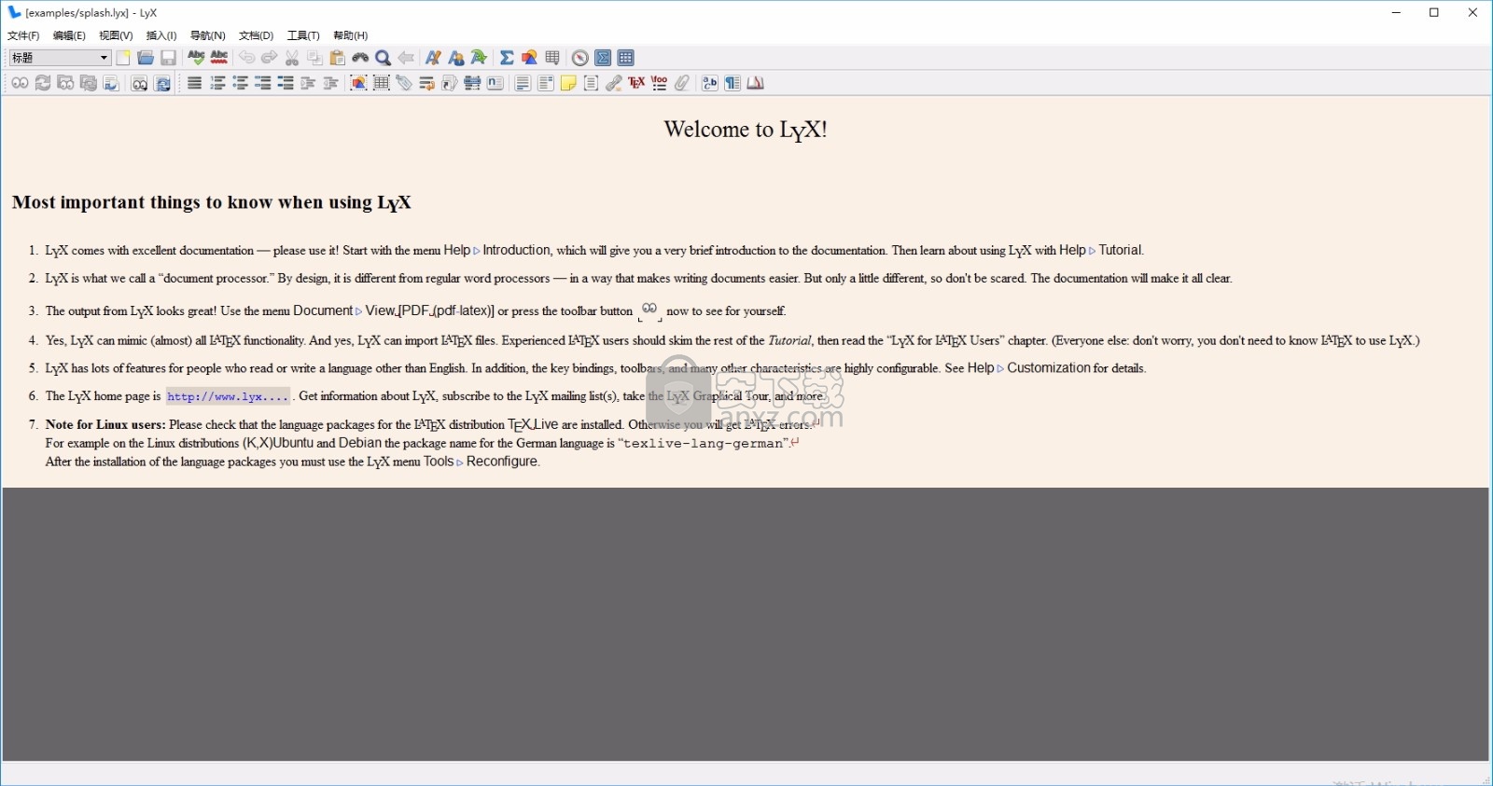
Task: Click the eyes button inset in list item 3
Action: pos(649,310)
